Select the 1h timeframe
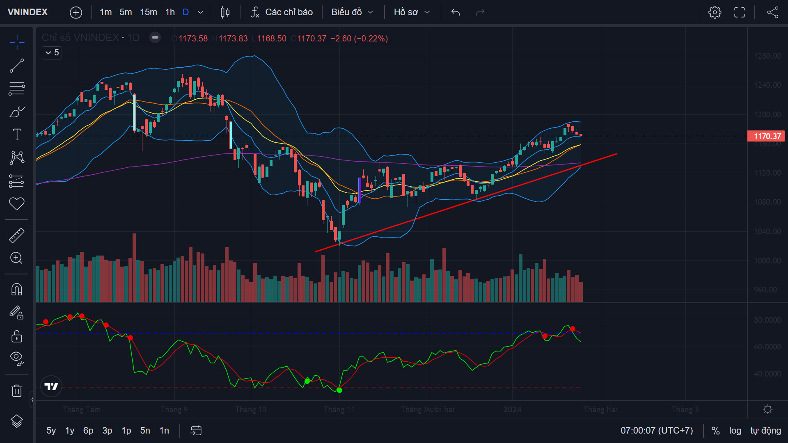This screenshot has width=788, height=443. coord(170,12)
